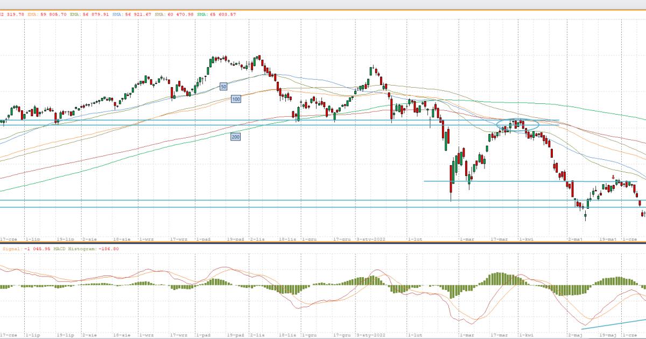The image size is (646, 339).
Task: Click the 50 moving average label tag
Action: [x=223, y=86]
